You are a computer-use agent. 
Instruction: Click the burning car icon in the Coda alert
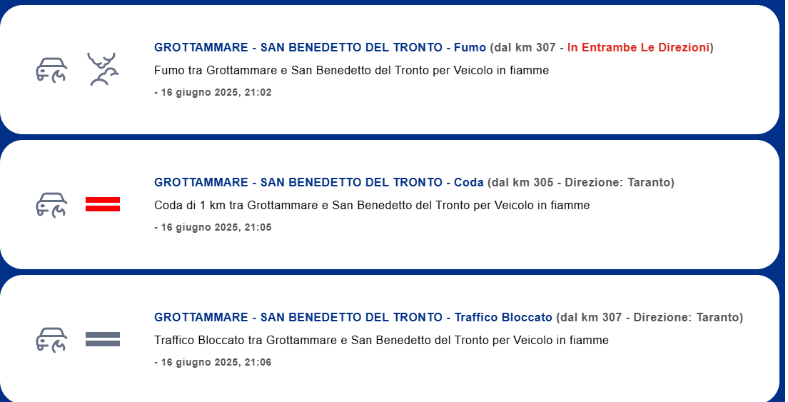coord(51,205)
